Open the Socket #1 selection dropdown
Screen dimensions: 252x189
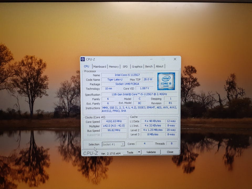pyautogui.click(x=113, y=144)
